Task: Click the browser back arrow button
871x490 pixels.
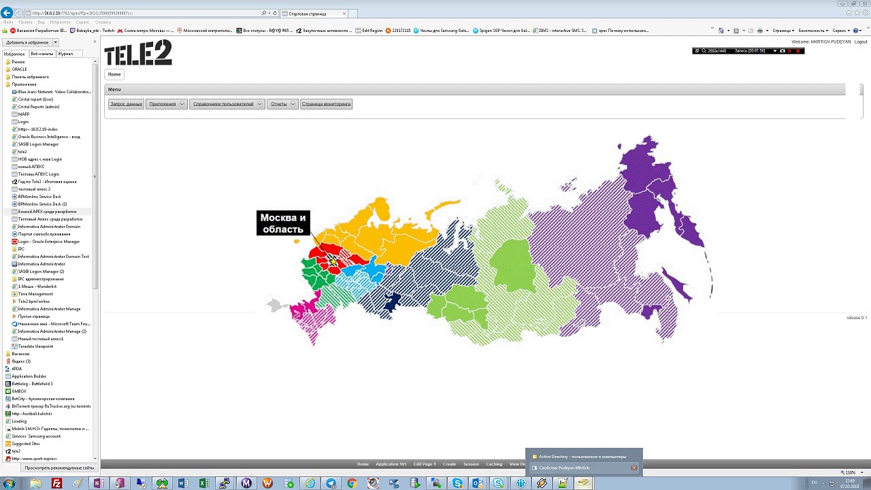Action: click(7, 13)
